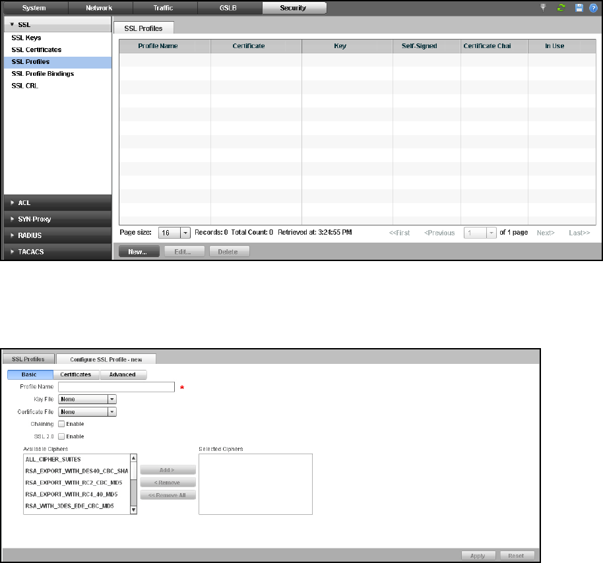Sort by Key column header
603x563 pixels.
point(347,46)
